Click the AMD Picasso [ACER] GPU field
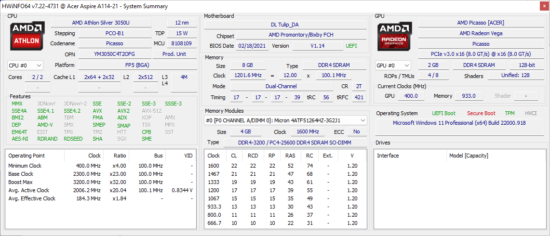 [x=481, y=23]
